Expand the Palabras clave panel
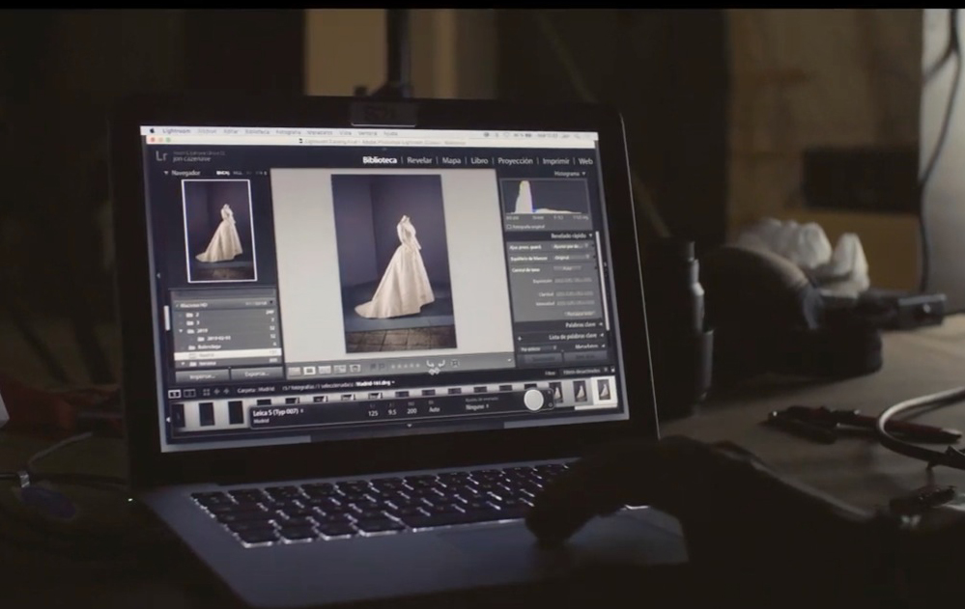The image size is (965, 609). click(x=600, y=324)
